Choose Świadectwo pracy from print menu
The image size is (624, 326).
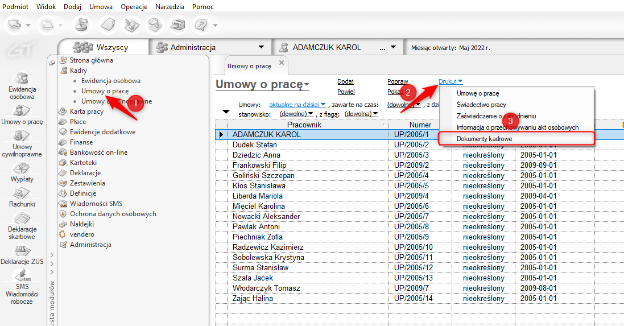(x=481, y=105)
